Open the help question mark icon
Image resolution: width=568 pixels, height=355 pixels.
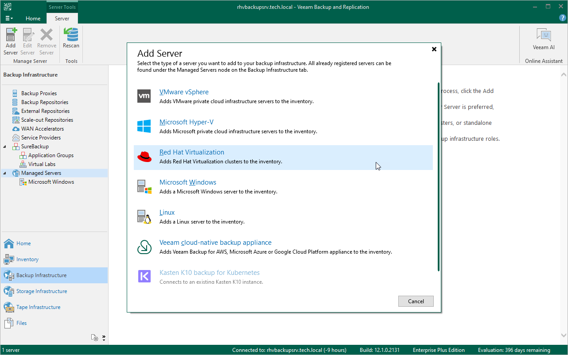562,18
